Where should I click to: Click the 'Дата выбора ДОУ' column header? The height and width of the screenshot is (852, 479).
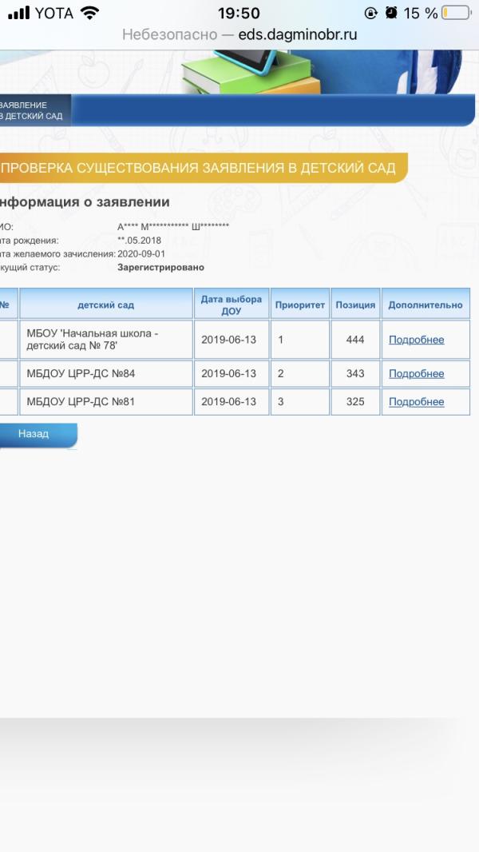pos(232,304)
